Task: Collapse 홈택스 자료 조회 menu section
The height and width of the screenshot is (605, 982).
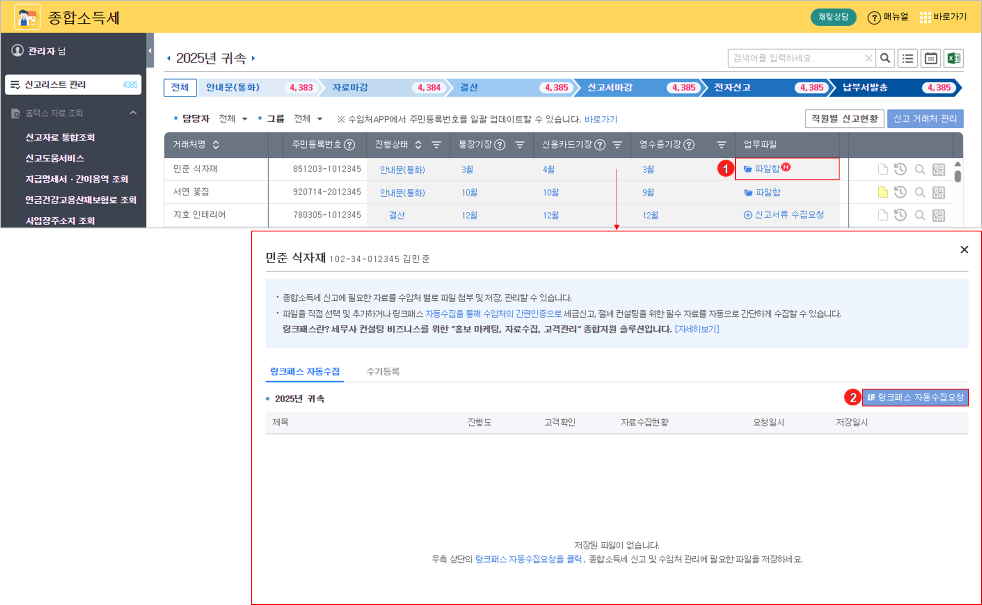Action: [x=133, y=113]
